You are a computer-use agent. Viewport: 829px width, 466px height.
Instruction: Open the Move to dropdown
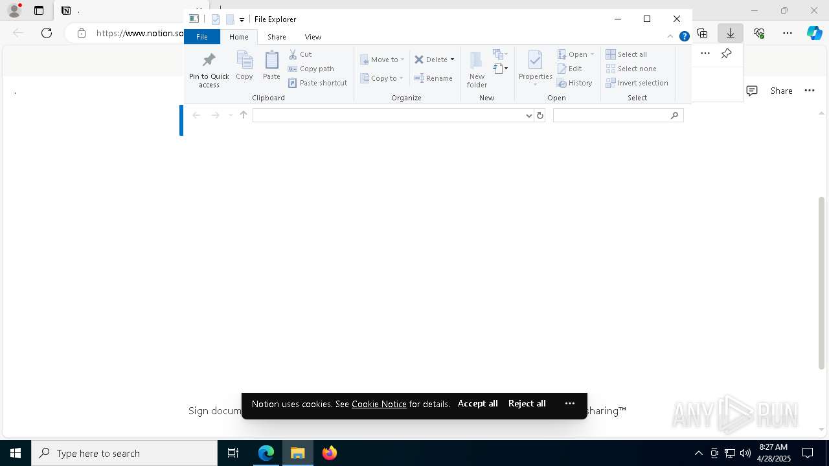(382, 60)
